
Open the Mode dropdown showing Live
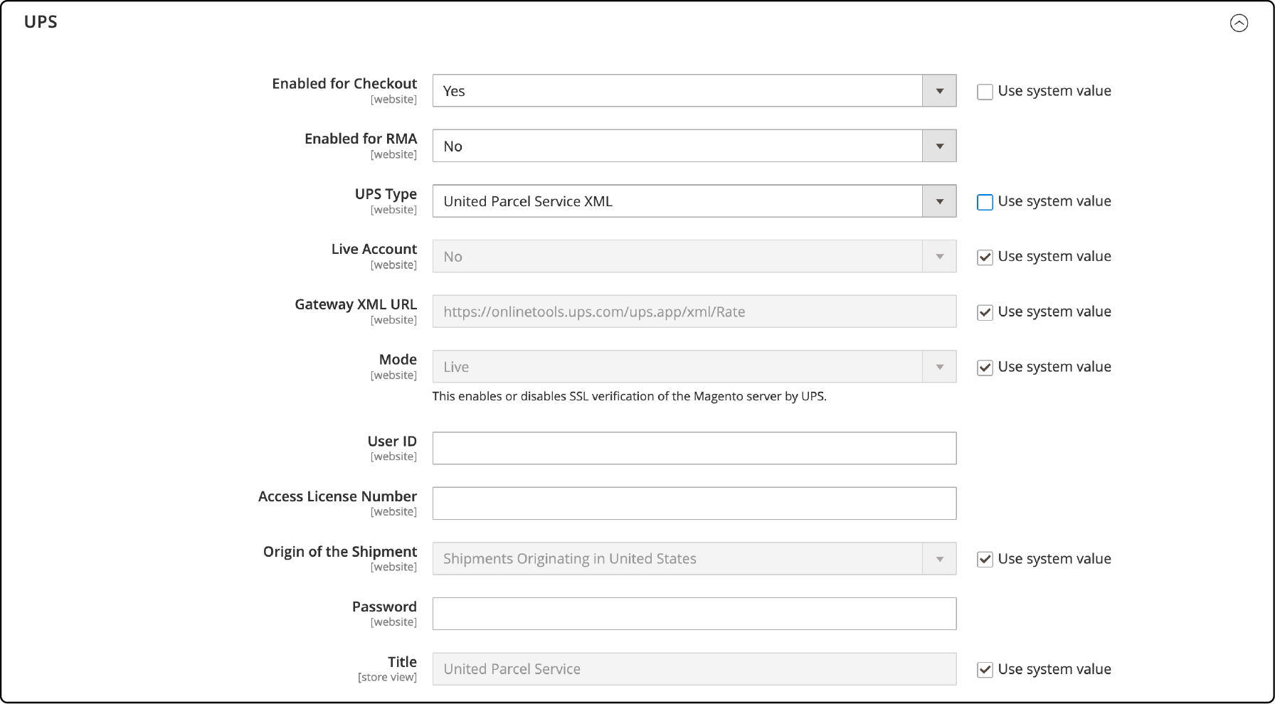coord(694,367)
